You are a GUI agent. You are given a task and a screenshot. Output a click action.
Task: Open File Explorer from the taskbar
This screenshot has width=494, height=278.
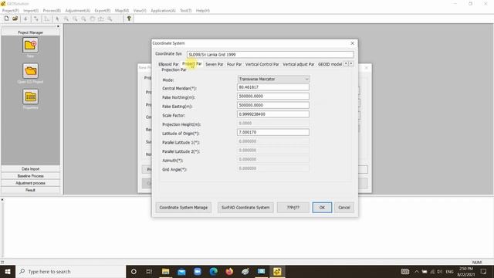(165, 271)
